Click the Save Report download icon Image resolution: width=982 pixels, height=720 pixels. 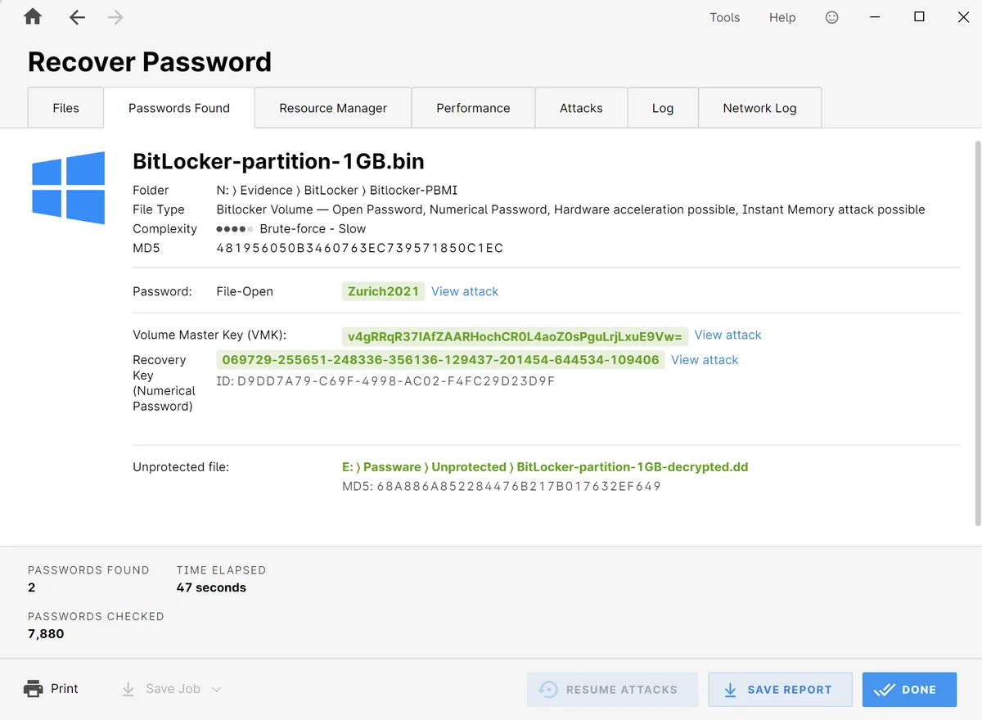click(x=731, y=690)
